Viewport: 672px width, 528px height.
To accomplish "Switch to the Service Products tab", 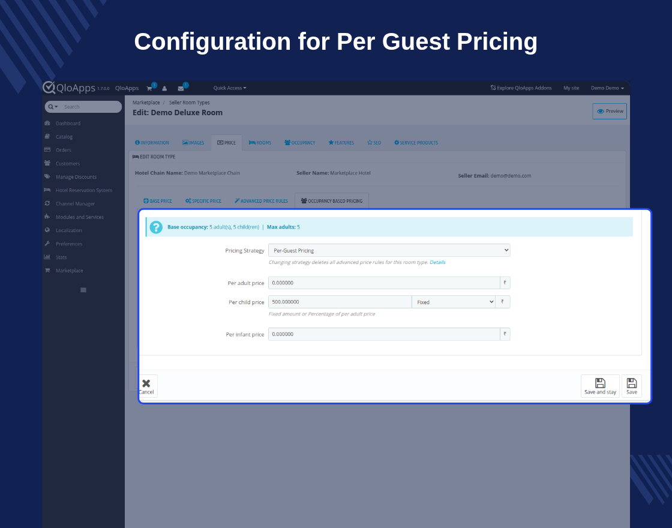I will [416, 143].
